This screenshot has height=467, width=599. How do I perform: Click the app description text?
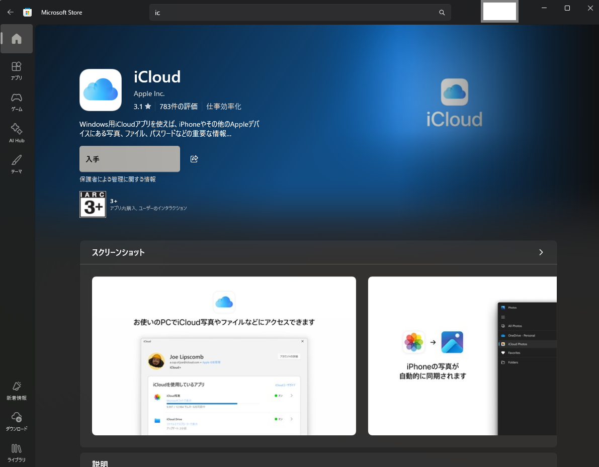169,129
